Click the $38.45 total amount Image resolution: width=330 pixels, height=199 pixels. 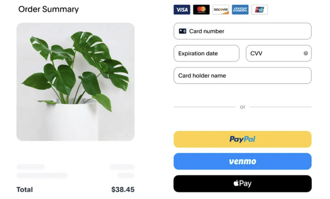pyautogui.click(x=123, y=190)
